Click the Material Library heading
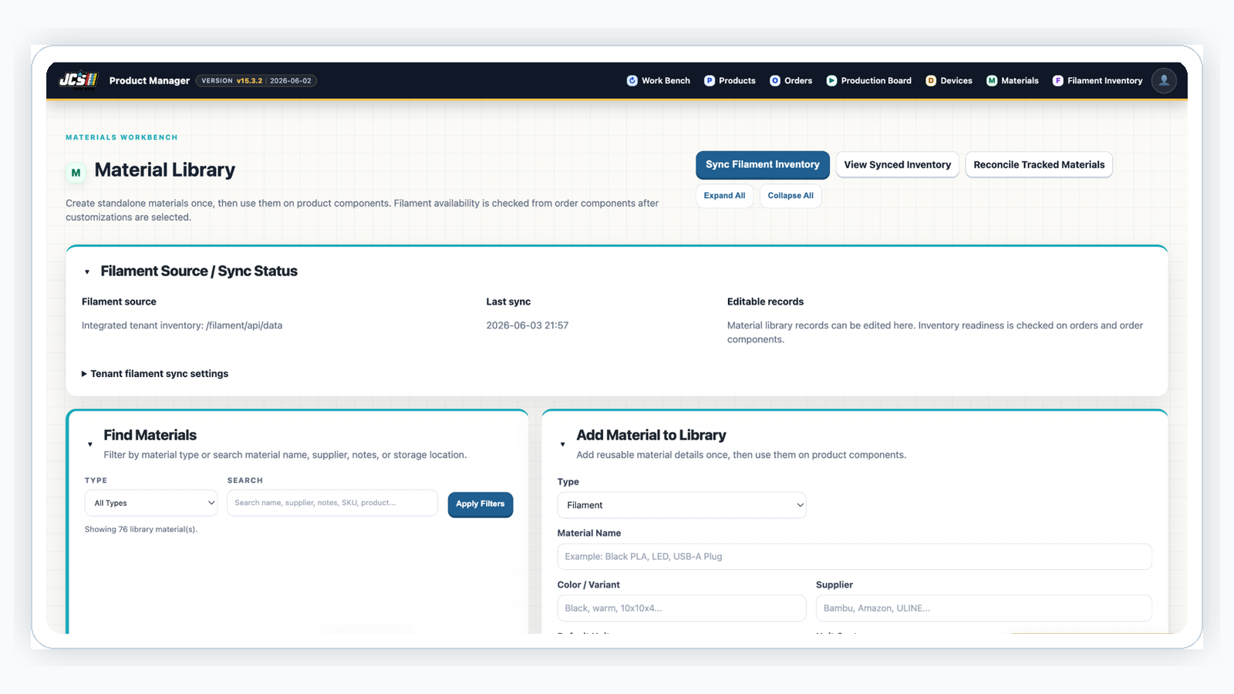The image size is (1234, 694). click(x=165, y=170)
